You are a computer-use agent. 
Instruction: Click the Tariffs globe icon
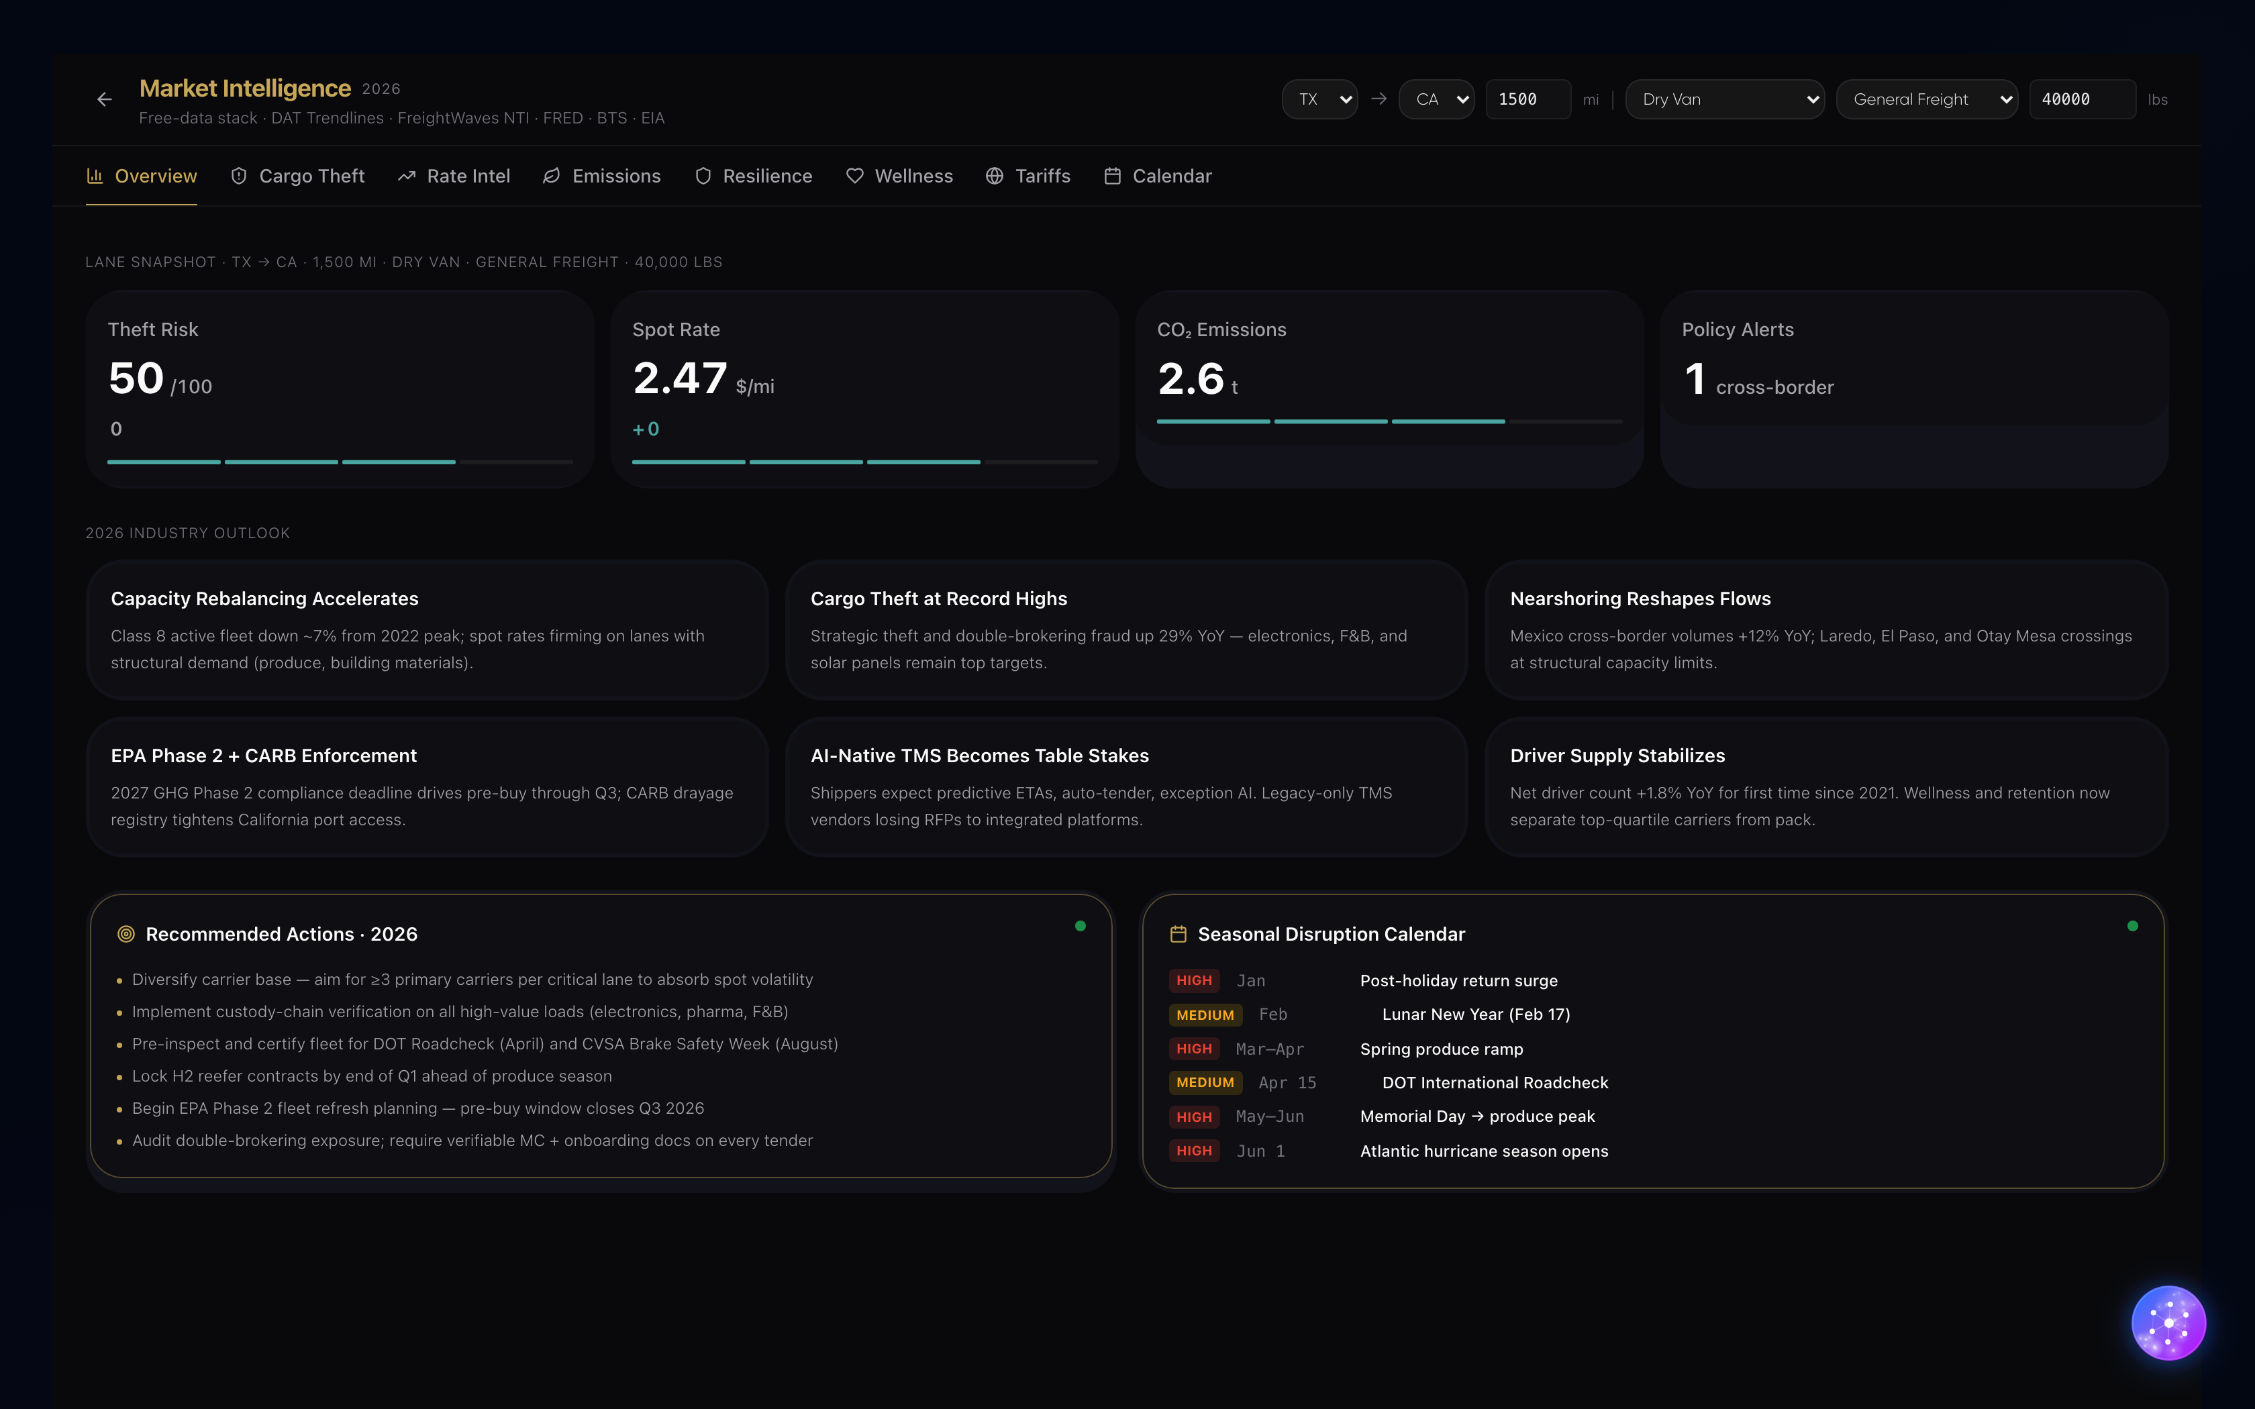pyautogui.click(x=994, y=176)
